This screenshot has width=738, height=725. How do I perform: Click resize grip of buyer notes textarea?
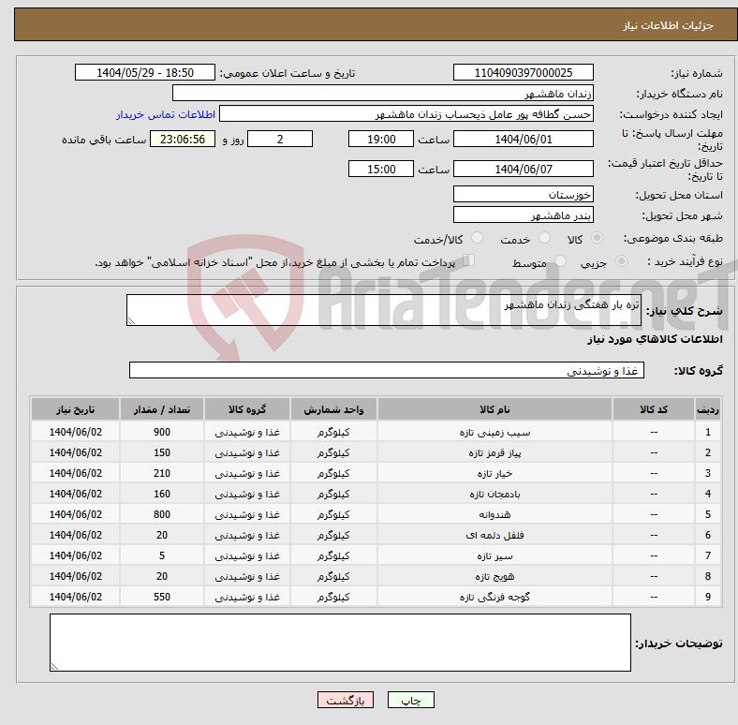click(x=54, y=667)
